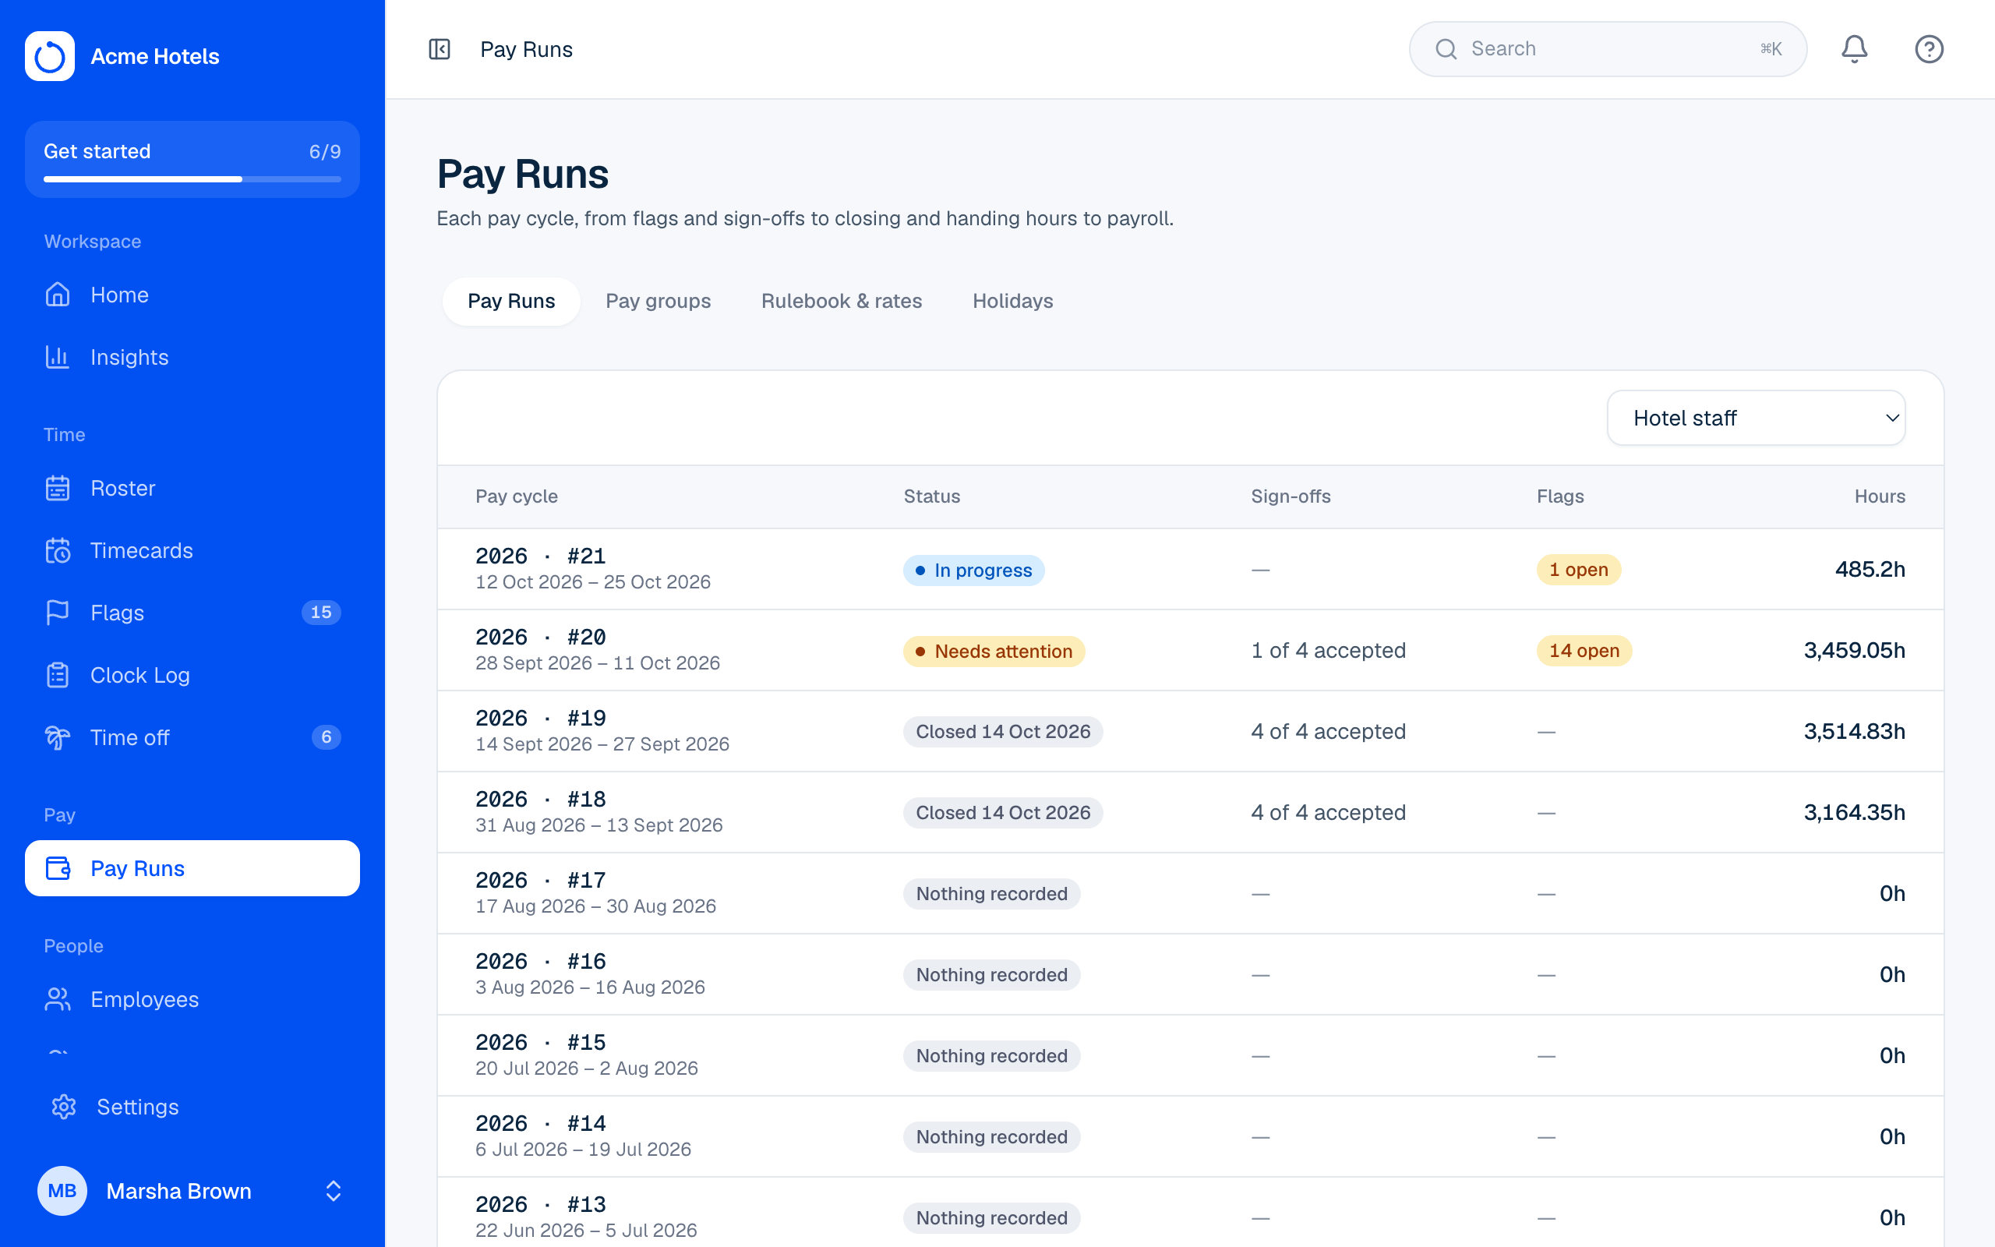The image size is (1995, 1247).
Task: Open pay cycle 2026 #17 row
Action: (1191, 893)
